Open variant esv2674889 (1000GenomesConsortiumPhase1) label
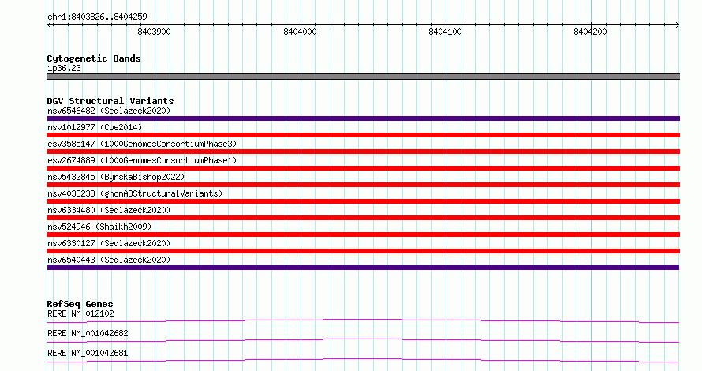702x371 pixels. point(142,160)
